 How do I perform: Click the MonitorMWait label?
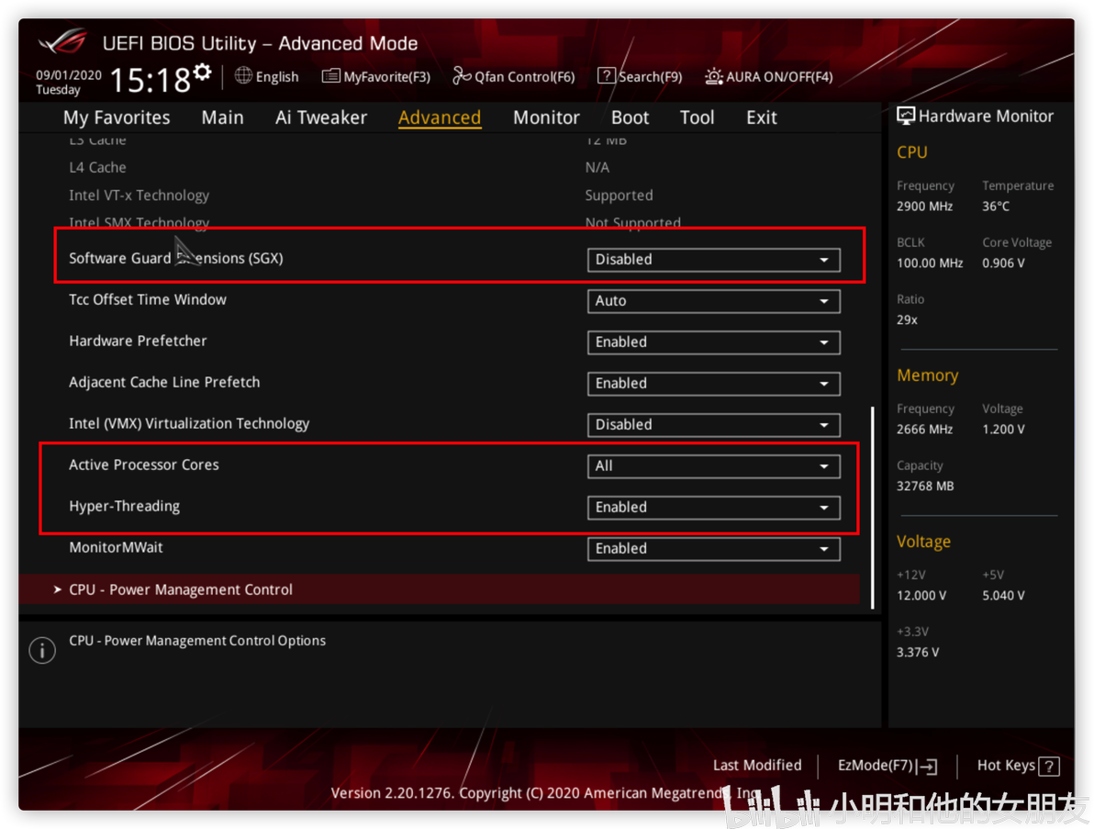click(x=116, y=548)
